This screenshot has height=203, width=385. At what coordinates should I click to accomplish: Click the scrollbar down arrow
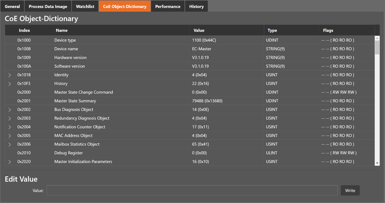click(377, 163)
